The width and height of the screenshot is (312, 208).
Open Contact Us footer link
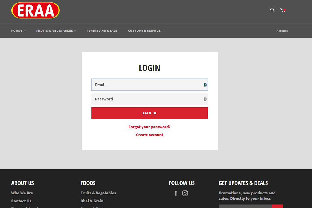tap(21, 201)
